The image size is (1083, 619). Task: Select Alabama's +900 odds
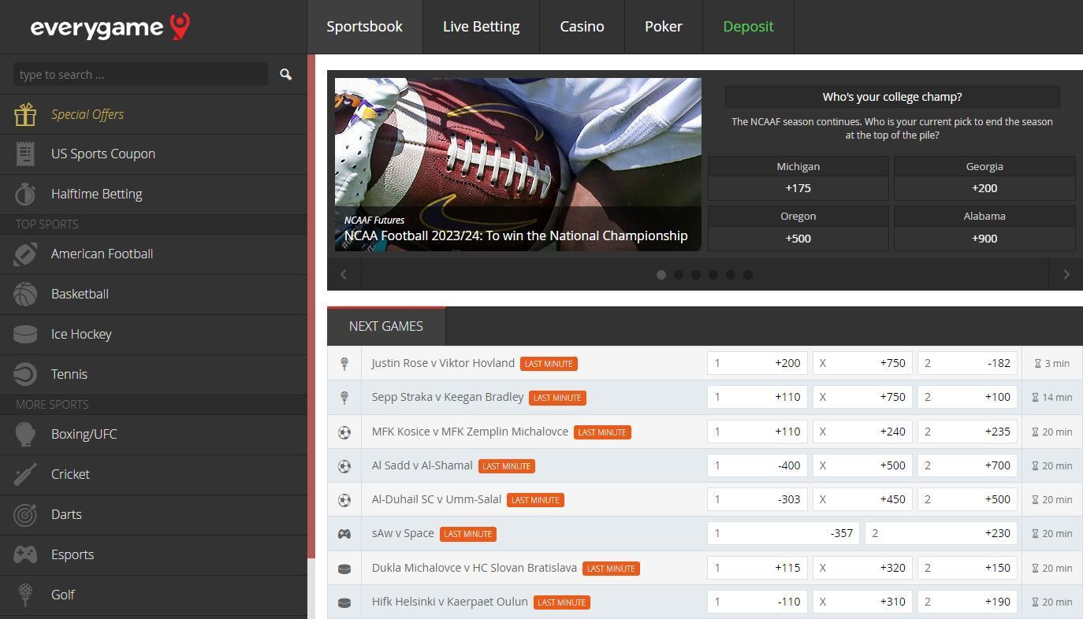(x=984, y=238)
